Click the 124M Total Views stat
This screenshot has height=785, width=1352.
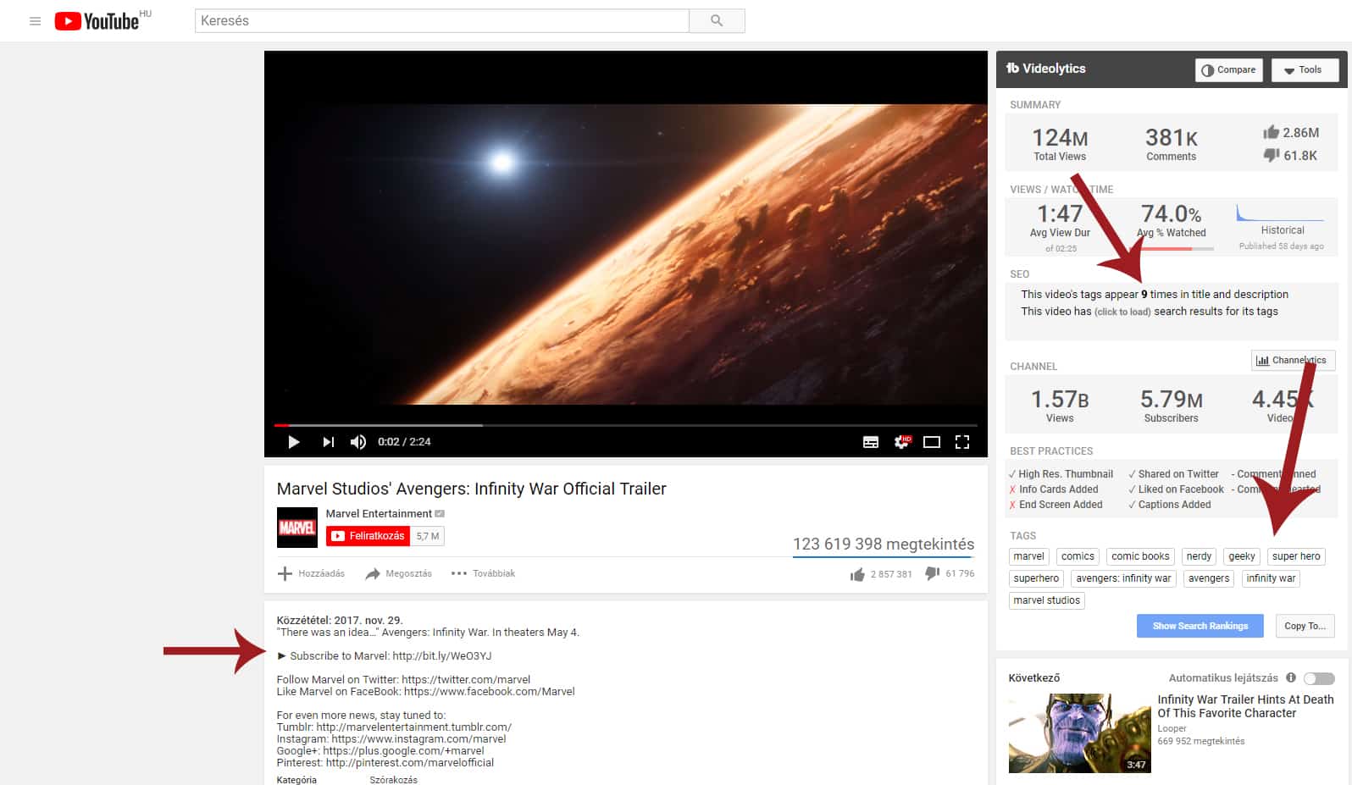1060,143
